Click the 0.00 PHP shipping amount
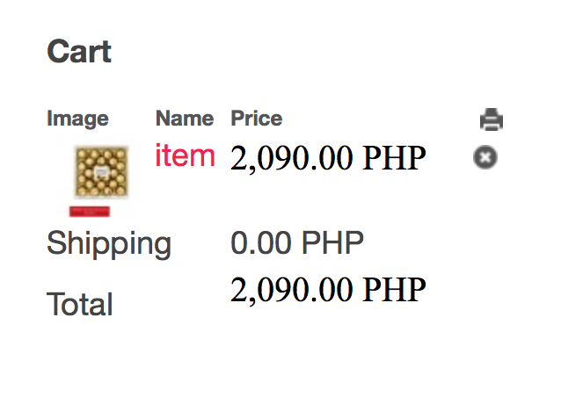 [297, 243]
